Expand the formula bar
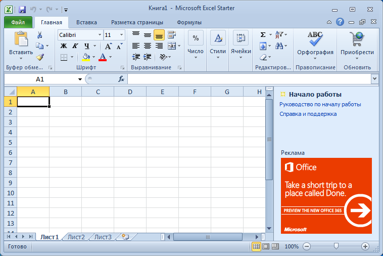 click(x=375, y=79)
